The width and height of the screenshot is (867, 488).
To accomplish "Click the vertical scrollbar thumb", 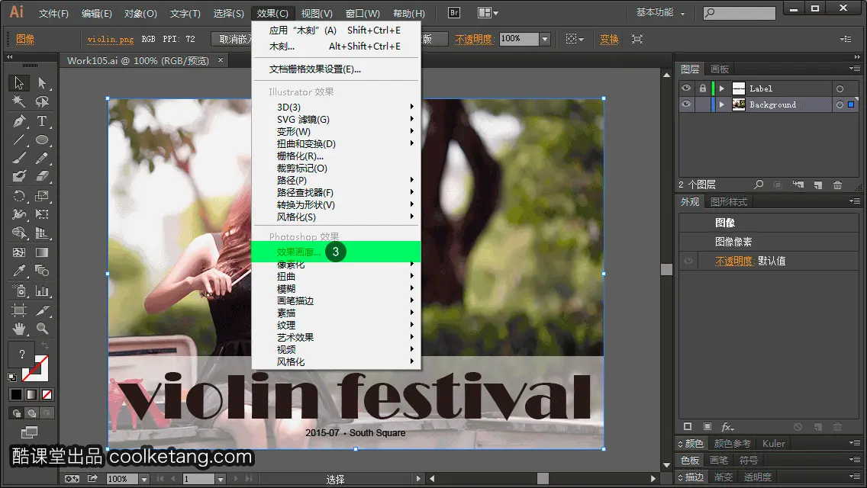I will pyautogui.click(x=667, y=269).
